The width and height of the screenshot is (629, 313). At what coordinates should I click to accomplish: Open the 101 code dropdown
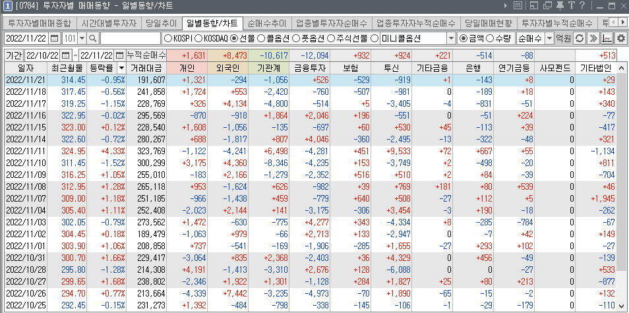pyautogui.click(x=81, y=38)
